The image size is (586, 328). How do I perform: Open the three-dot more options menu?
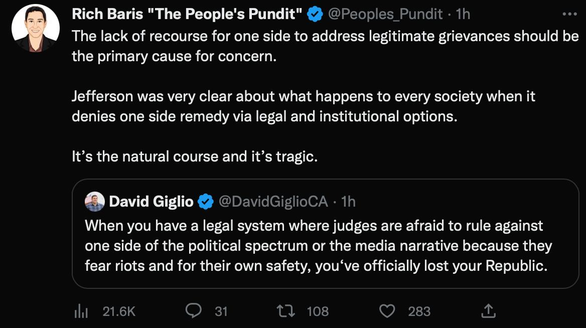coord(570,15)
